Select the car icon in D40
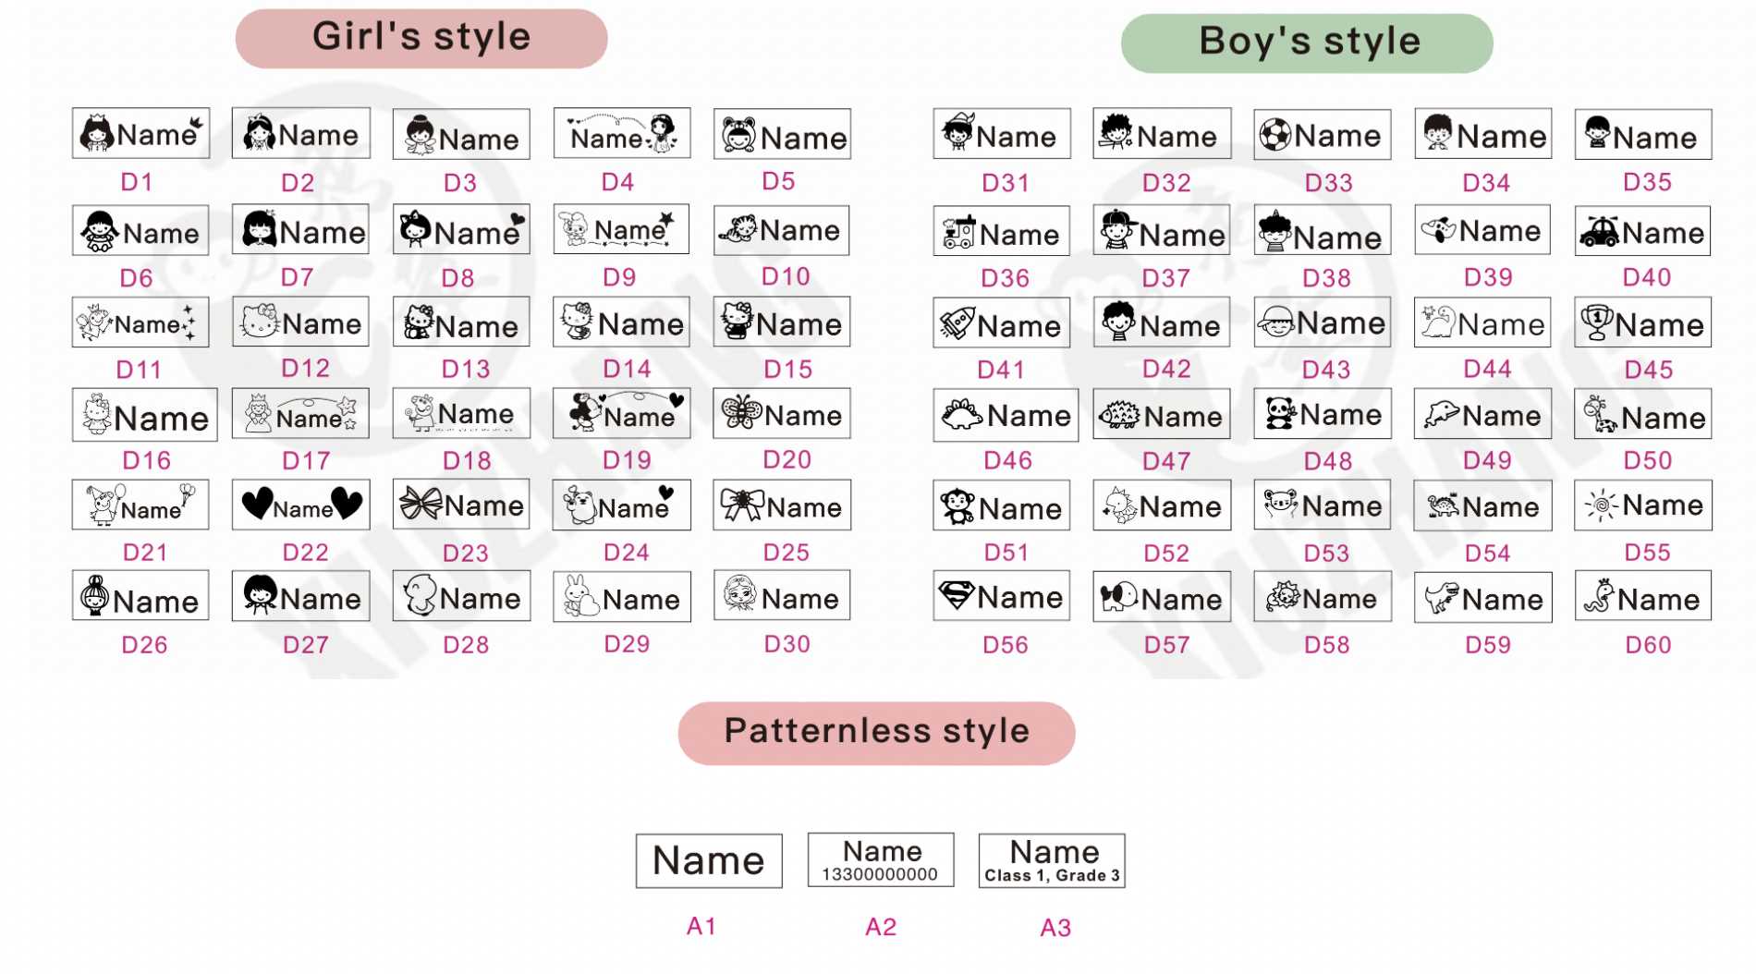Screen dimensions: 1756x974 (x=1598, y=232)
